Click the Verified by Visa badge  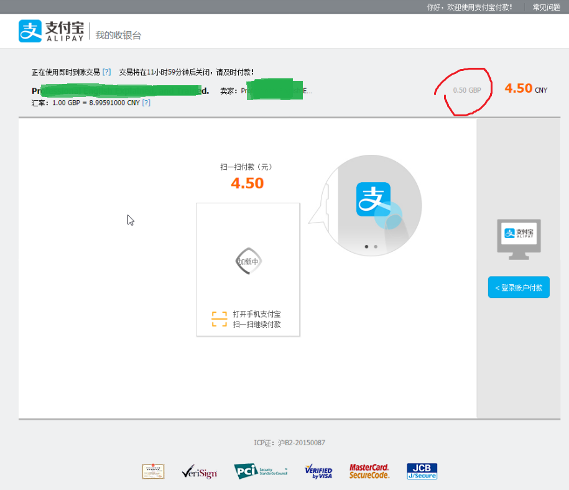pos(318,471)
